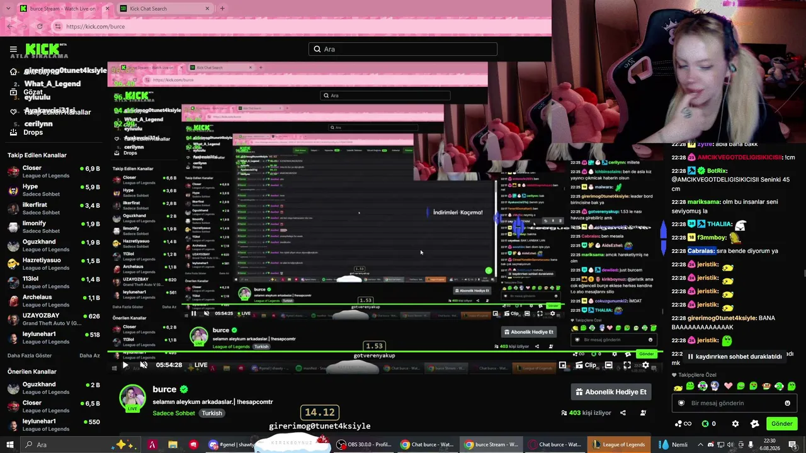
Task: Collapse followed channels with Daha Az
Action: click(89, 355)
